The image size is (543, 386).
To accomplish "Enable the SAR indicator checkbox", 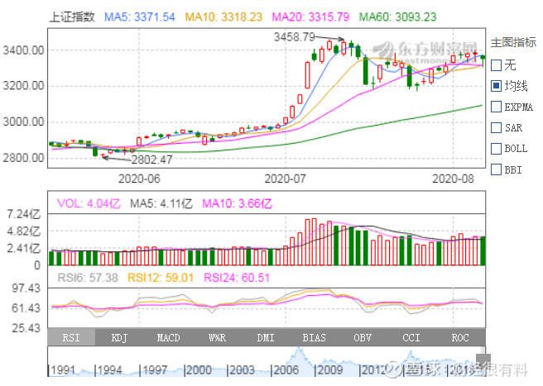I will (496, 128).
